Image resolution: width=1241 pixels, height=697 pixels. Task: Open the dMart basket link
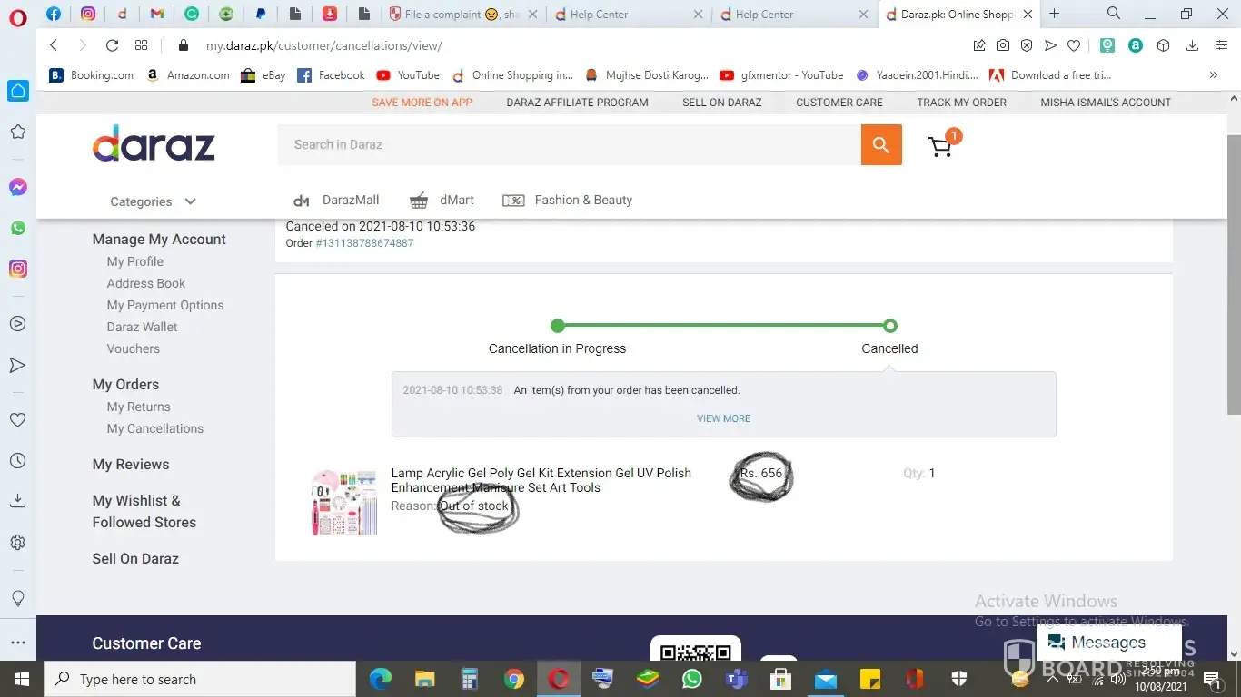coord(442,201)
